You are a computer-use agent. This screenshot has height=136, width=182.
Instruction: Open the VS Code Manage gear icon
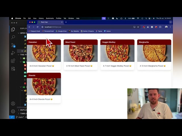pos(13,111)
